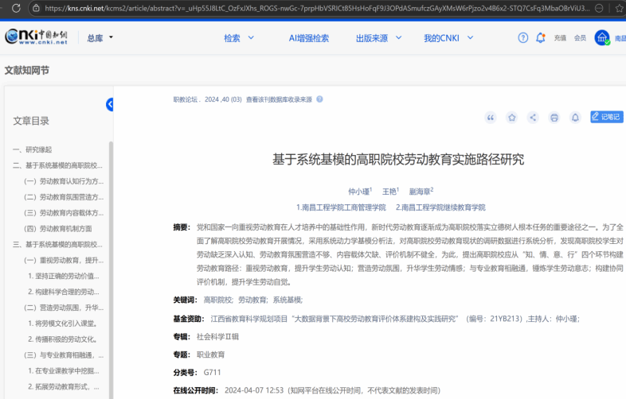
Task: Open notifications bell in top header
Action: [x=541, y=37]
